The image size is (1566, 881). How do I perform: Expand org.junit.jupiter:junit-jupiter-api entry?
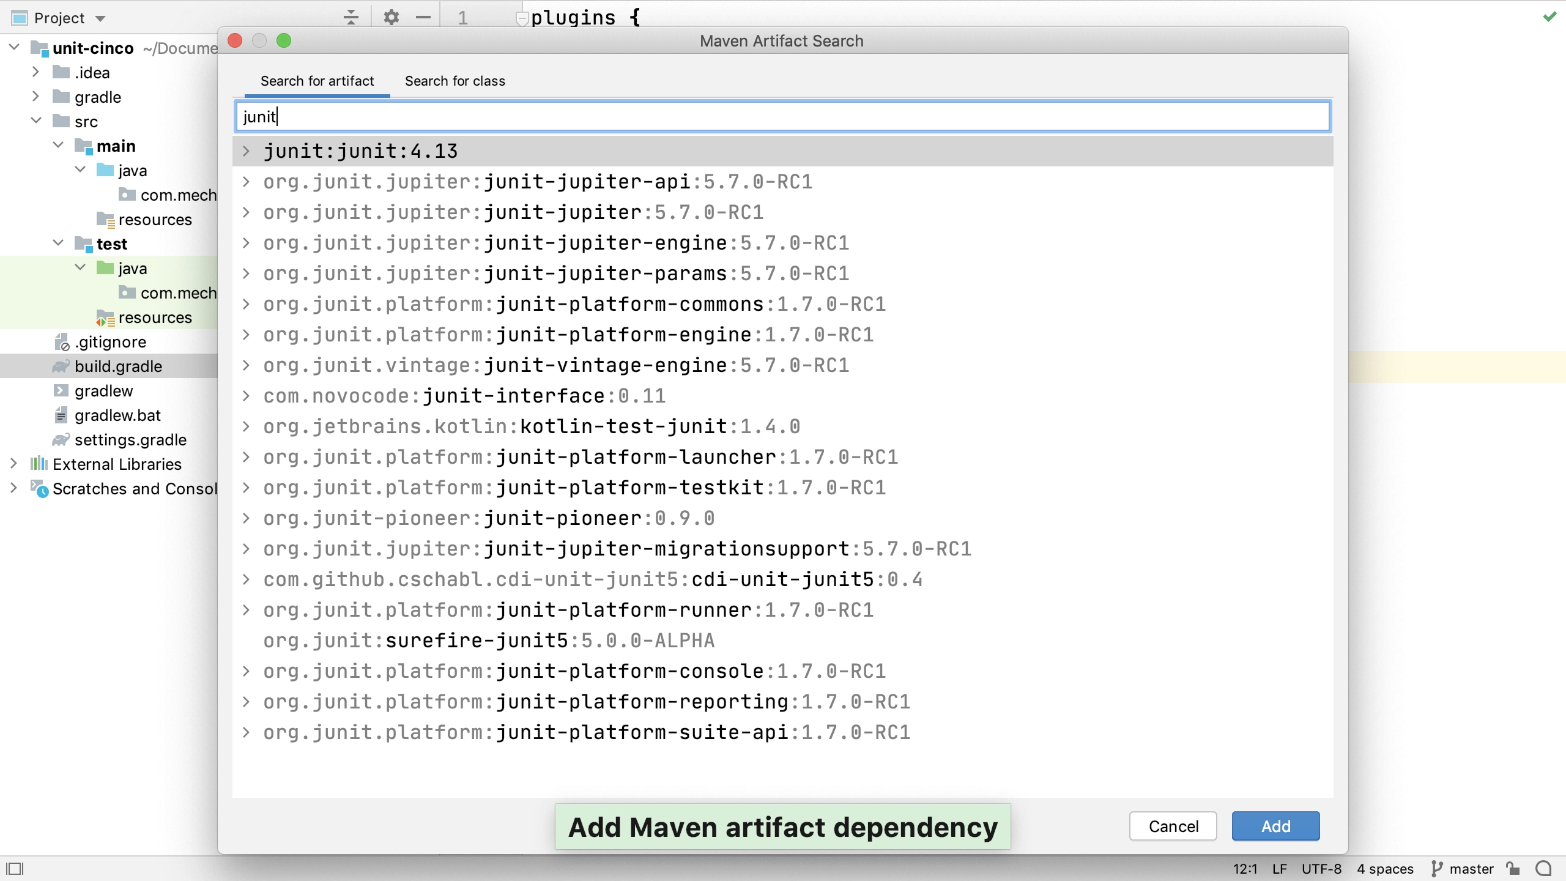[x=245, y=182]
